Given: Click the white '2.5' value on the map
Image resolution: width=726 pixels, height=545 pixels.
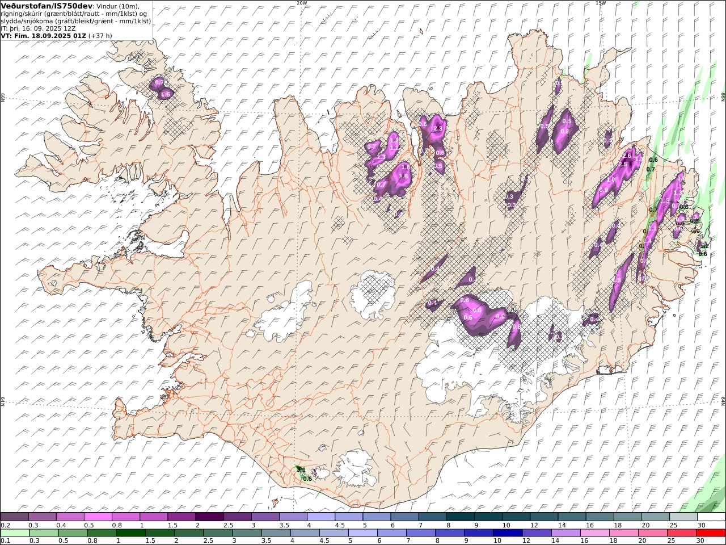Looking at the screenshot, I should [623, 164].
